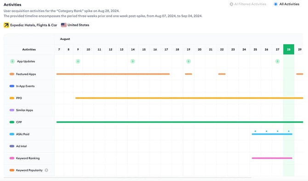Select the All Activities radio button
The width and height of the screenshot is (308, 181).
click(275, 4)
